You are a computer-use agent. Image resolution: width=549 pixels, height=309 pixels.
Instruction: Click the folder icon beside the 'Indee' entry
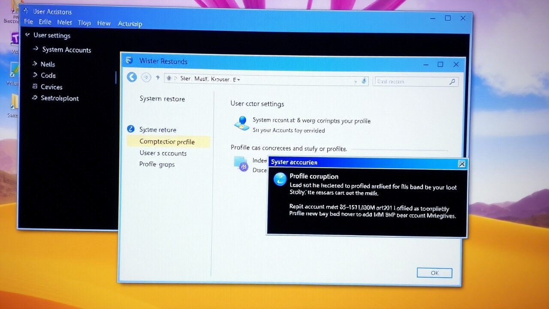tap(241, 164)
